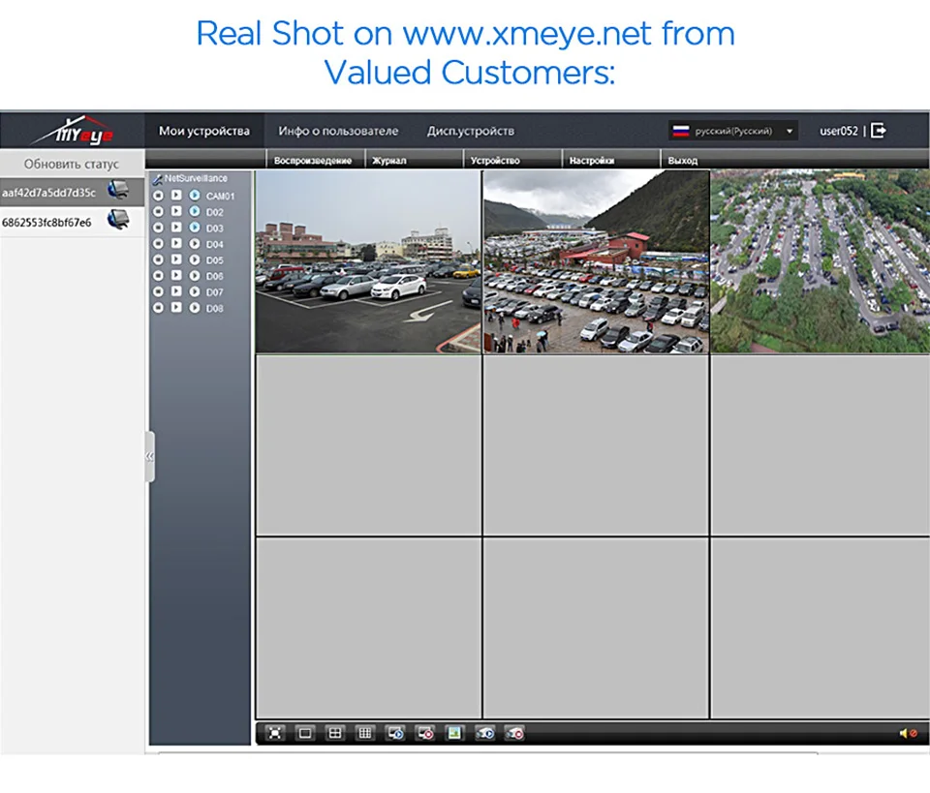The height and width of the screenshot is (793, 930).
Task: Click the Обновить статус button
Action: [x=72, y=164]
